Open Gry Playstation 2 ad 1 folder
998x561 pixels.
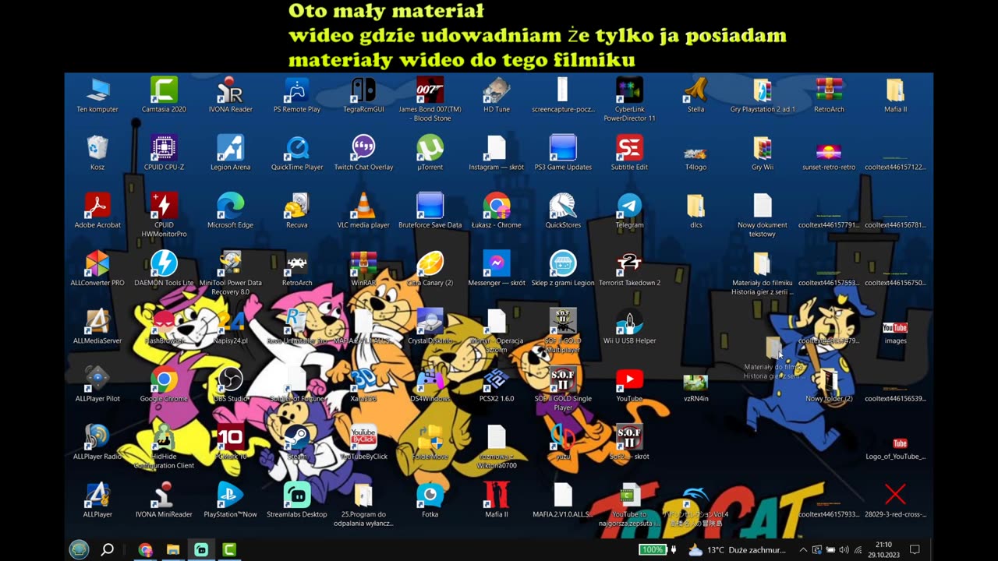coord(763,95)
